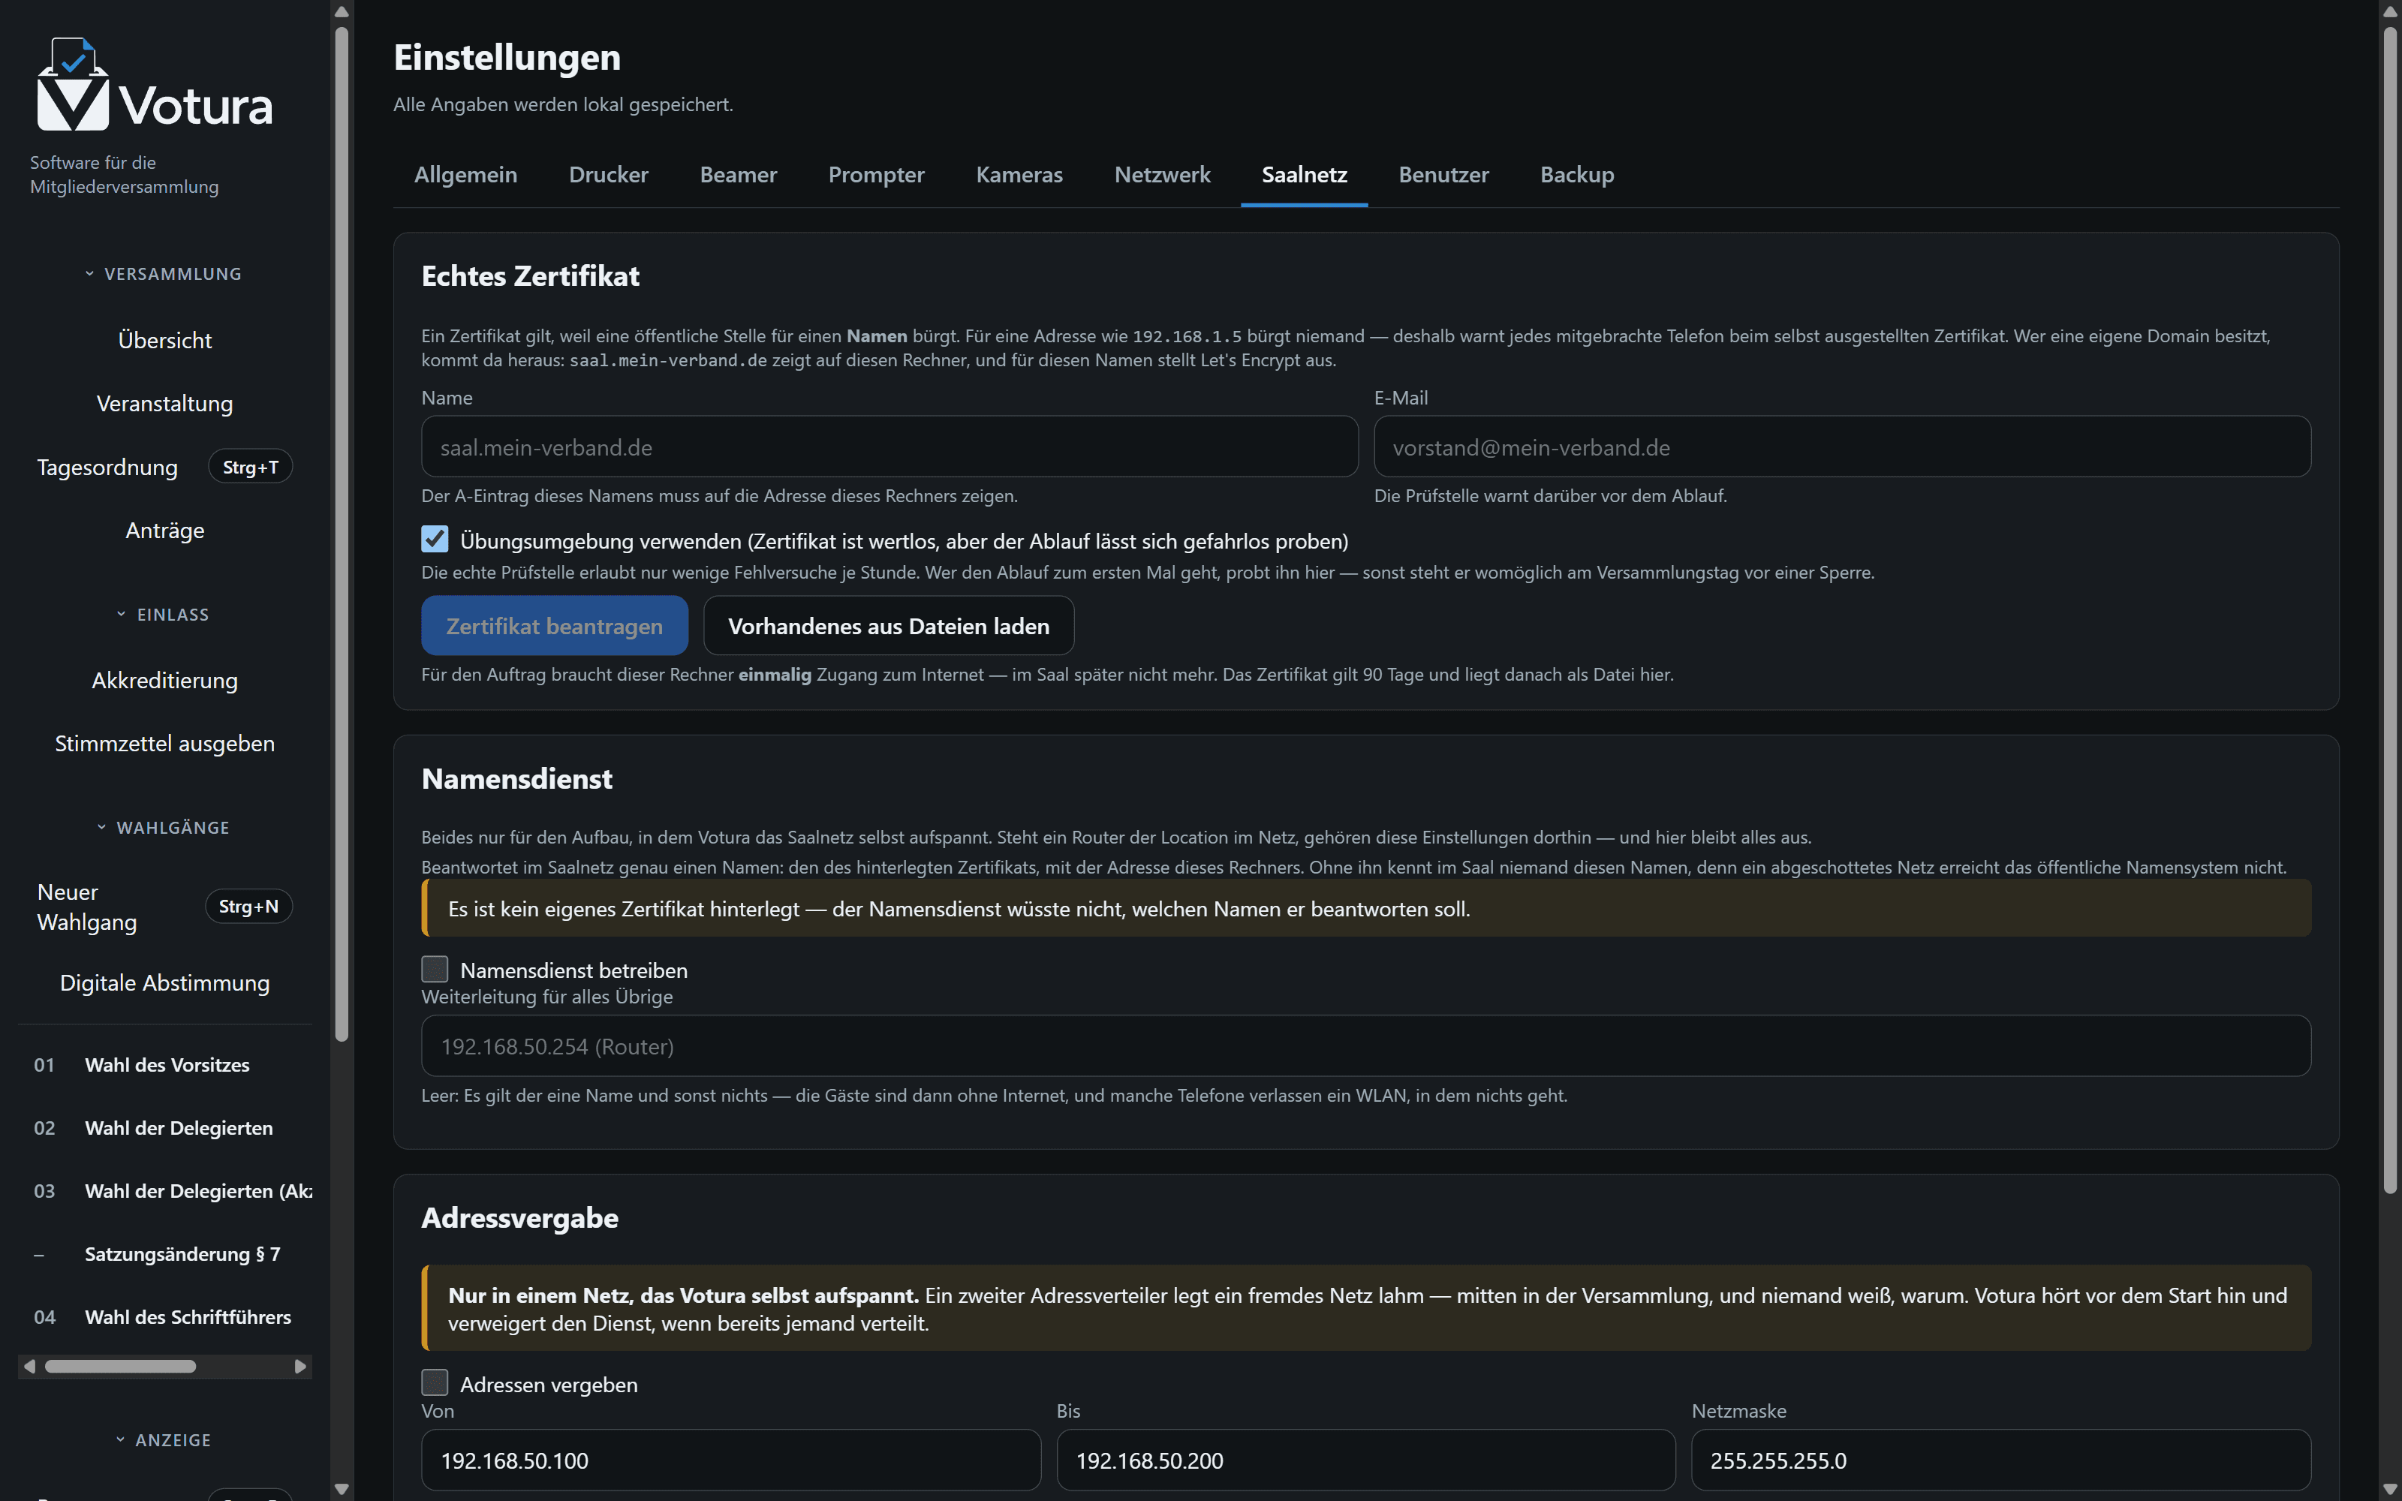Viewport: 2402px width, 1501px height.
Task: Click sidebar horizontal scrollbar left arrow
Action: [30, 1367]
